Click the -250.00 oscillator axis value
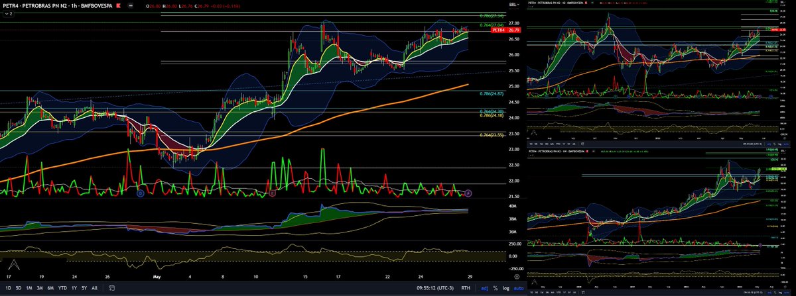Image resolution: width=796 pixels, height=296 pixels. click(x=517, y=269)
